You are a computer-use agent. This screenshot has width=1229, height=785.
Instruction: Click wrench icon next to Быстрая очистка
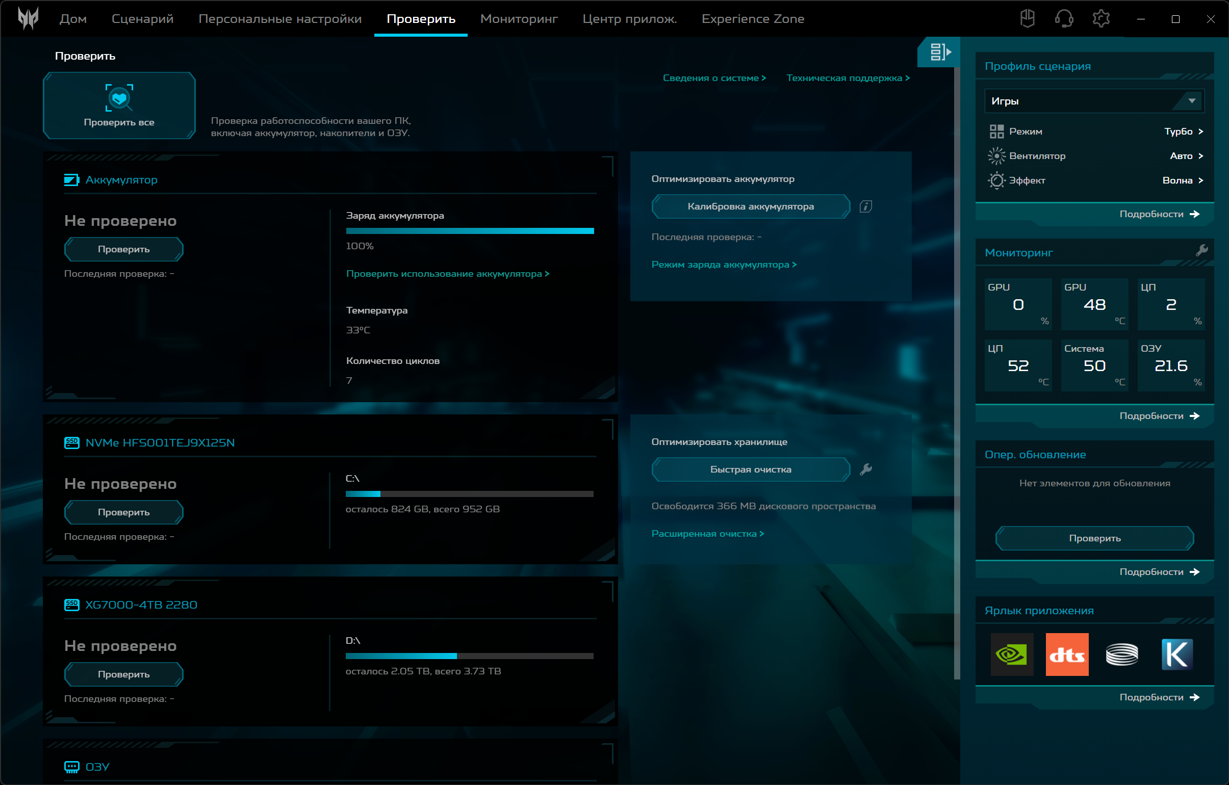point(865,469)
